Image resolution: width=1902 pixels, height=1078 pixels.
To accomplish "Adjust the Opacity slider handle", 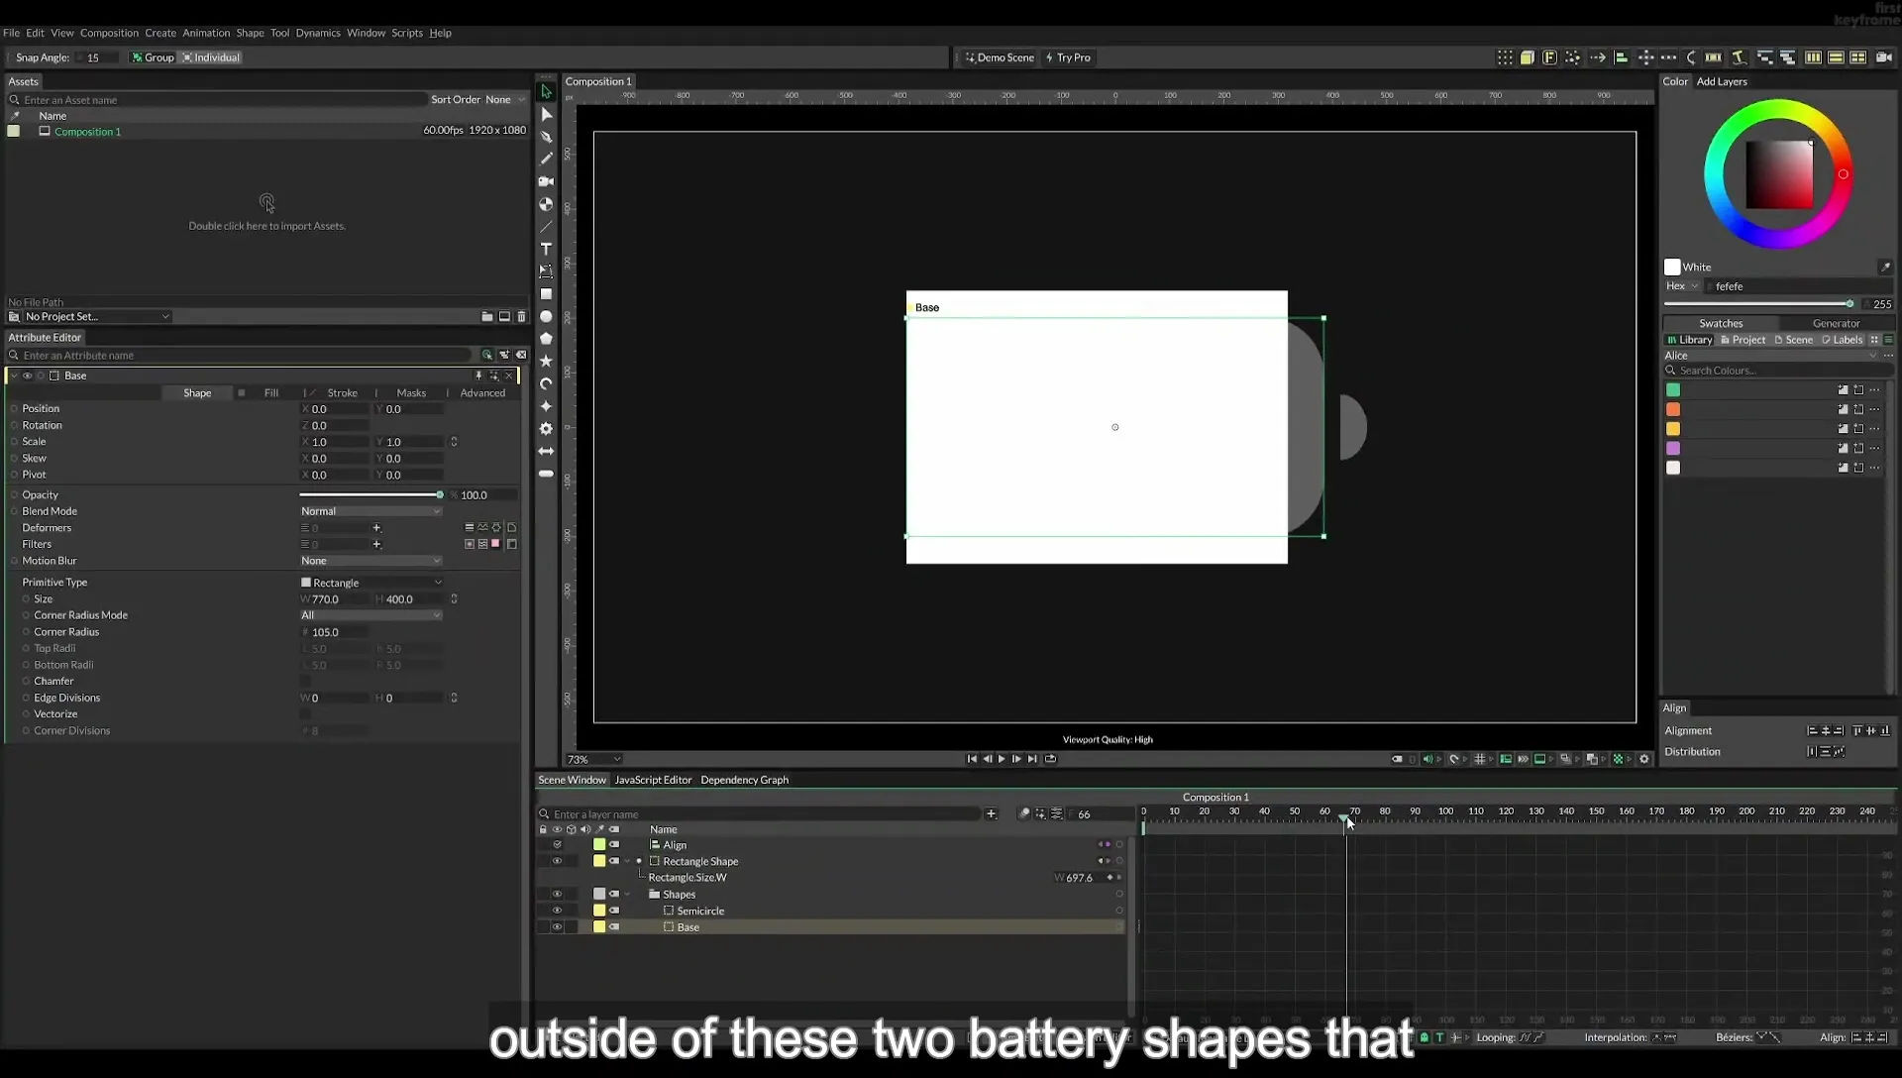I will pos(440,494).
